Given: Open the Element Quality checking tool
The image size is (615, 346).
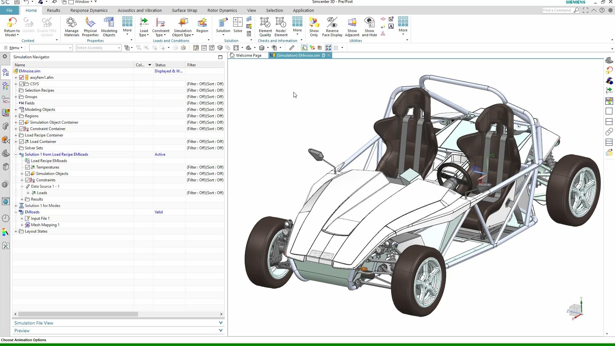Looking at the screenshot, I should point(265,26).
